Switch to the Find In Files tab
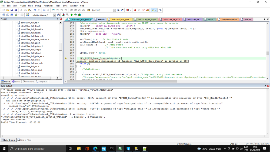Image resolution: width=270 pixels, height=152 pixels. [x=24, y=140]
